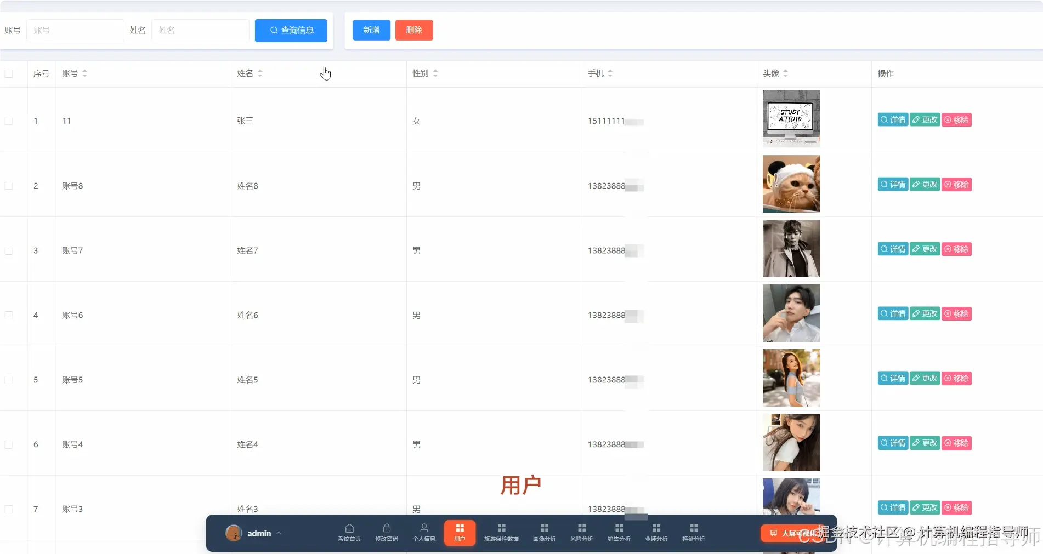Focus the 姓名 search input field
This screenshot has width=1043, height=554.
(200, 30)
